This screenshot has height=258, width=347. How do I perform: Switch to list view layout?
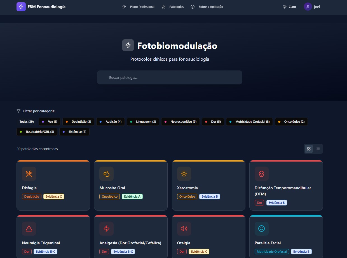tap(318, 149)
